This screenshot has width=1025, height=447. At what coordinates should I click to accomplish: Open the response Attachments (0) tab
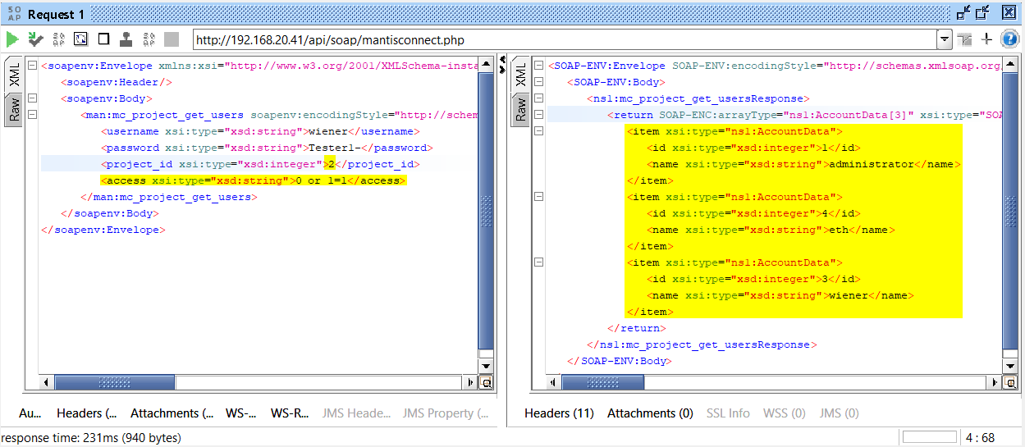(x=650, y=413)
